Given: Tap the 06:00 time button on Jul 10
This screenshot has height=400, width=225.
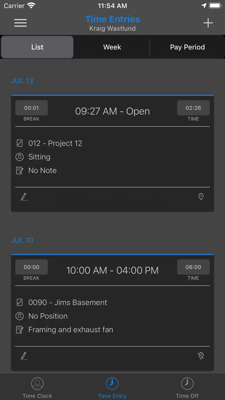Looking at the screenshot, I should [x=193, y=267].
